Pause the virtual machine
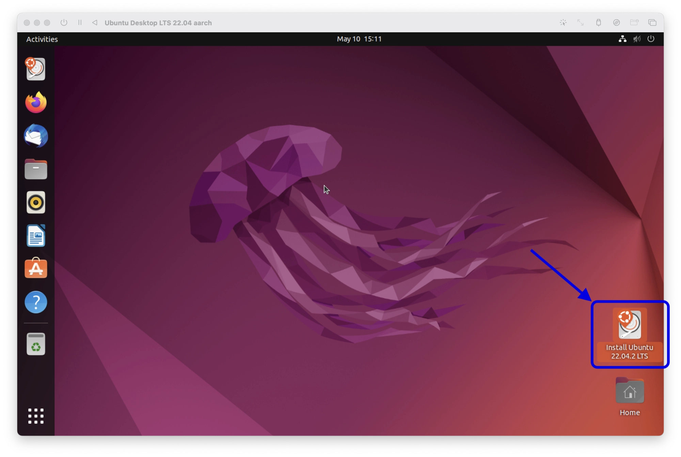The height and width of the screenshot is (457, 681). 80,22
